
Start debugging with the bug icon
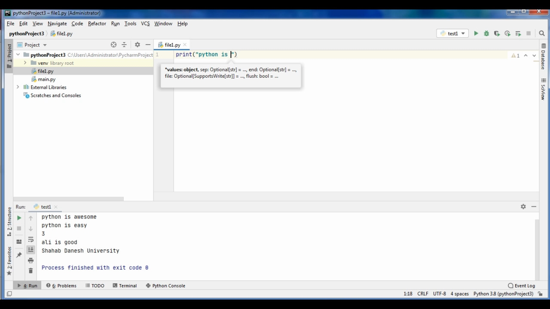click(x=486, y=33)
